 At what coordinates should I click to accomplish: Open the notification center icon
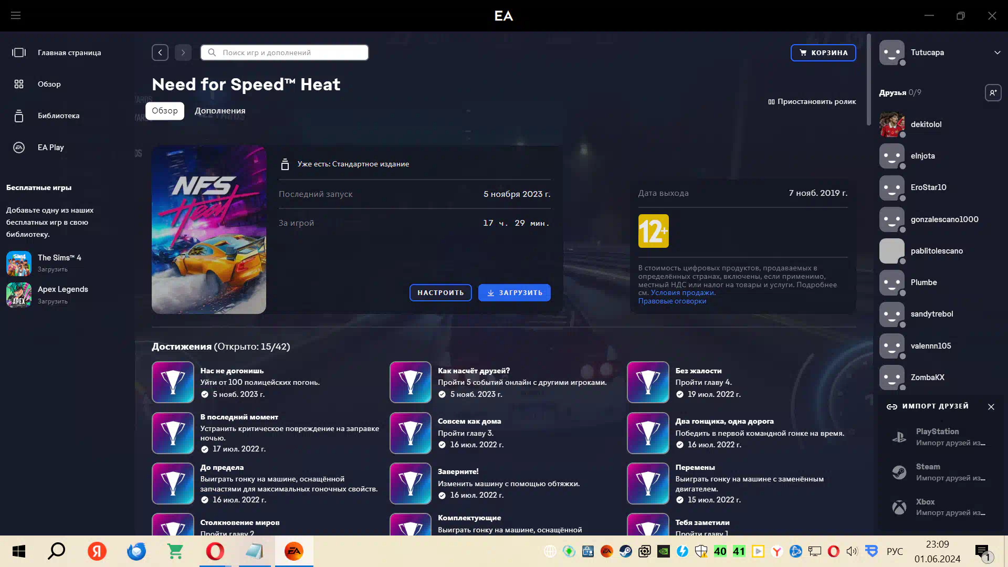983,552
